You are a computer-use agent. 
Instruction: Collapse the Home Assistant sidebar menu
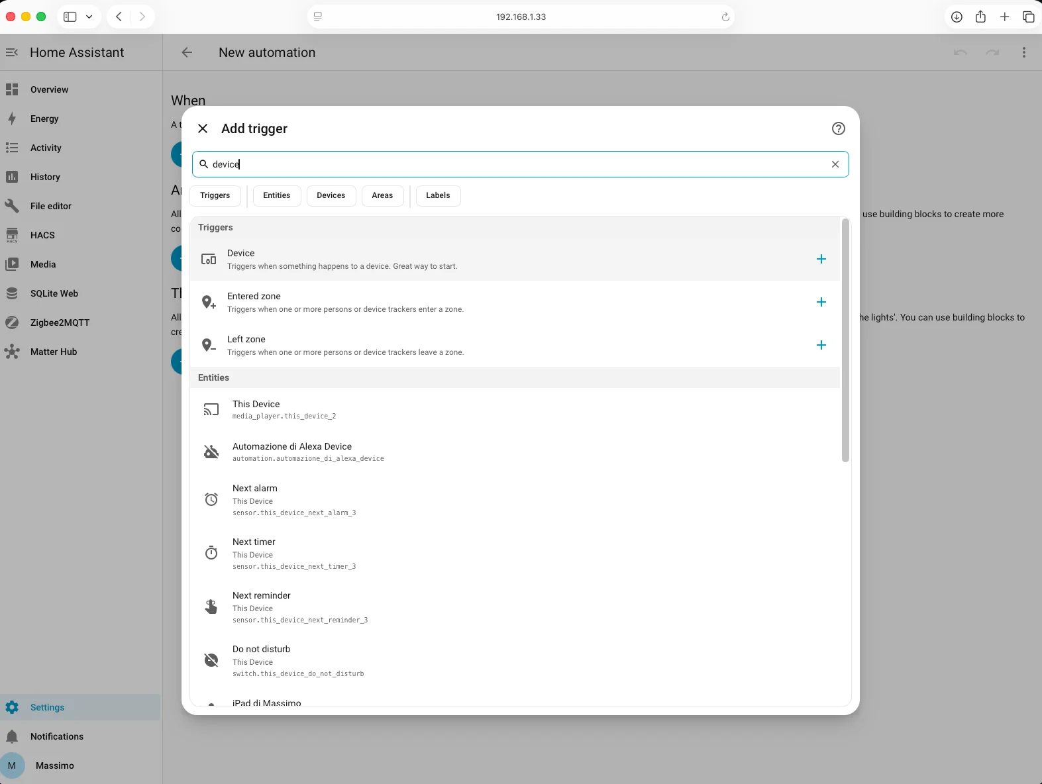tap(12, 52)
